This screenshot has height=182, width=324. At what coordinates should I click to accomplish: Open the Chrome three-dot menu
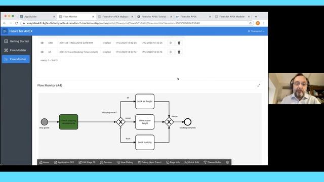pyautogui.click(x=264, y=23)
